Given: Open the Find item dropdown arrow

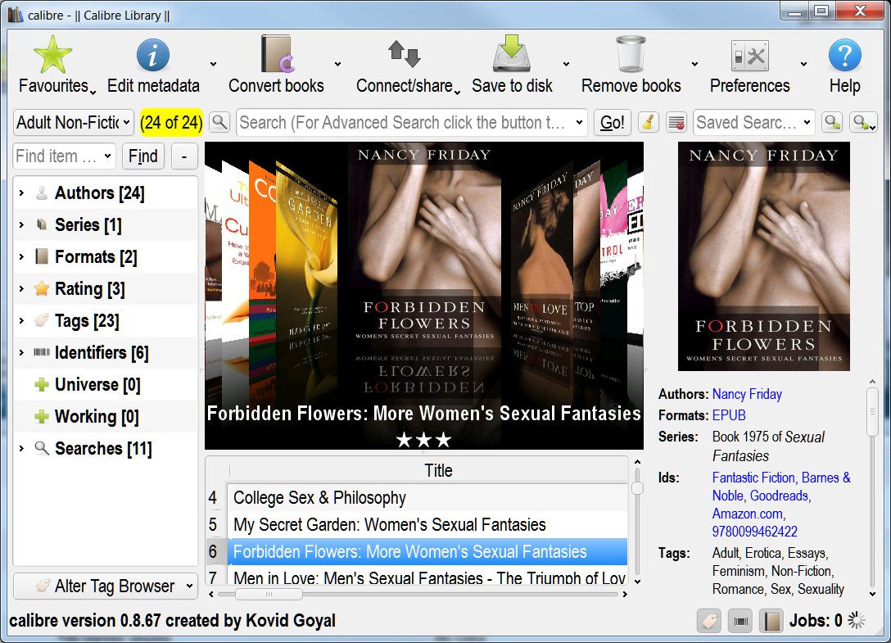Looking at the screenshot, I should coord(107,156).
